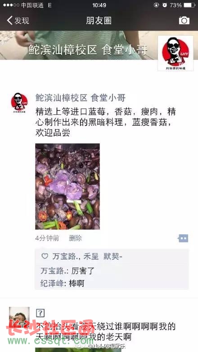Go back to 发现 page
Screen dimensions: 198x352
click(18, 20)
